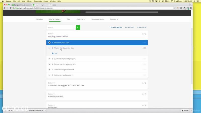Screen dimensions: 201x113
Task: Open the Announcements tab
Action: tap(97, 19)
